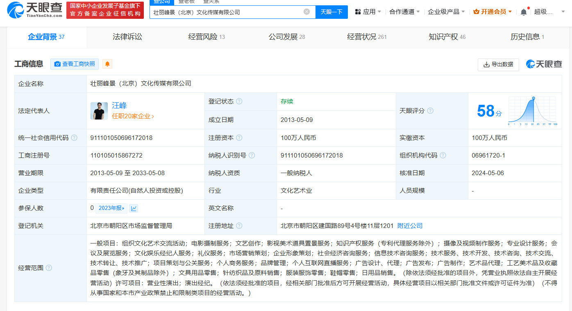Switch to 企业背景 tab
The image size is (572, 311).
[x=46, y=37]
